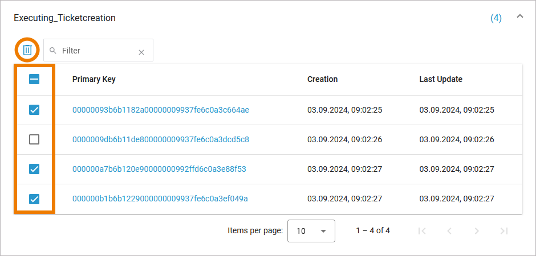
Task: Open primary key 000000a7b6b120e90000000992ffd6c0a3e88f53
Action: coord(159,169)
